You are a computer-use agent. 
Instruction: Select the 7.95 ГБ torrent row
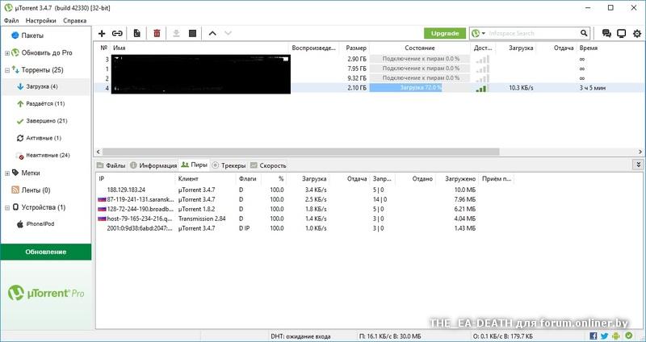point(369,69)
